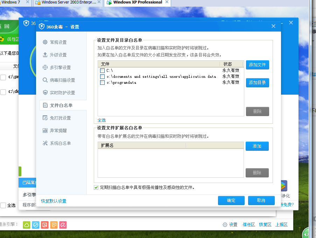
Task: Select 永久有效 status of C:\ row
Action: 231,70
